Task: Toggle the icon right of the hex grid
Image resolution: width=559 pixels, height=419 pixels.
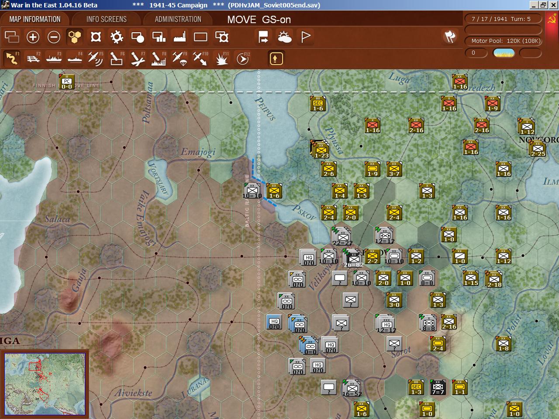Action: 96,37
